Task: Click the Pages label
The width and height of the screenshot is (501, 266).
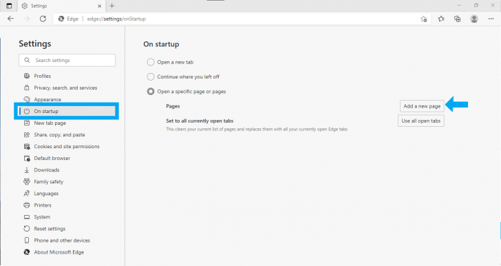Action: click(173, 106)
